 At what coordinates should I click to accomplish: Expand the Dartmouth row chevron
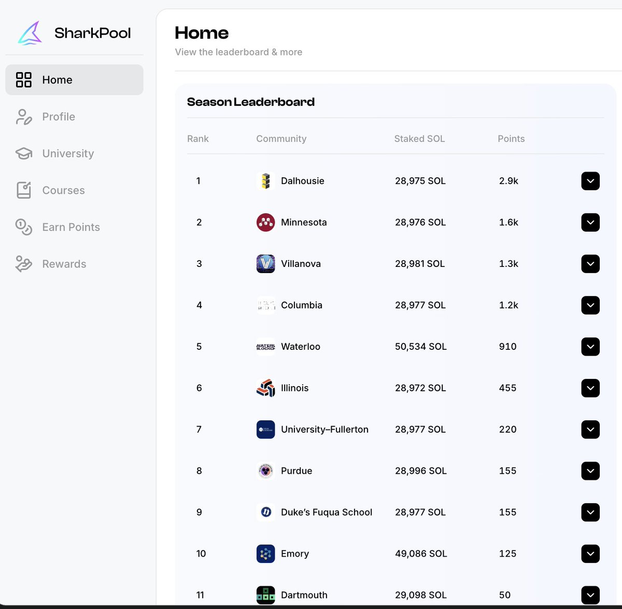click(x=590, y=595)
